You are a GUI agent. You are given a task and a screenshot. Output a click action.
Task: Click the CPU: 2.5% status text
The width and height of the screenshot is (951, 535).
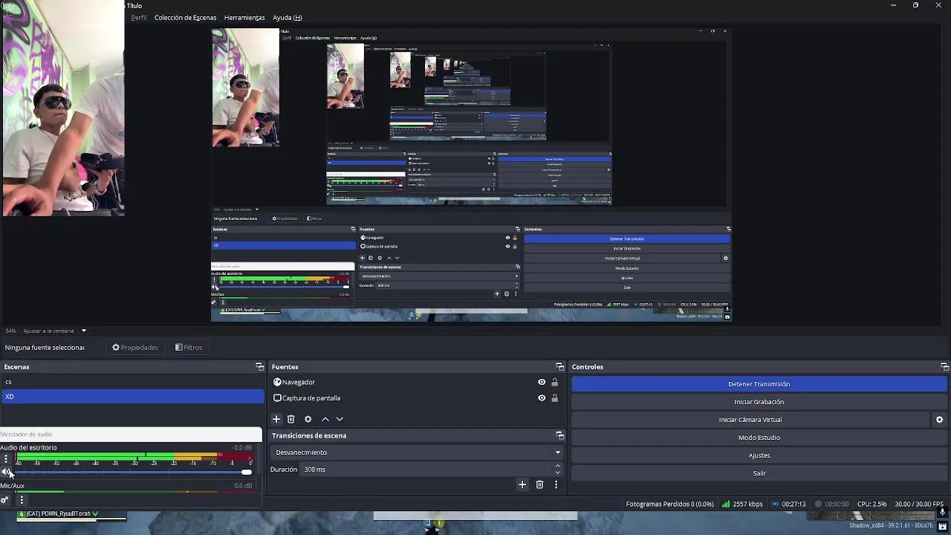click(872, 504)
